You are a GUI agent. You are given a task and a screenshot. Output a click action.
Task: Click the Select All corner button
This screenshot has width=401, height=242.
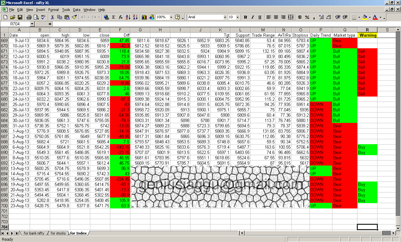coord(4,30)
